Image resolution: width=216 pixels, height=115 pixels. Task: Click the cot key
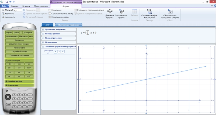(x=29, y=72)
